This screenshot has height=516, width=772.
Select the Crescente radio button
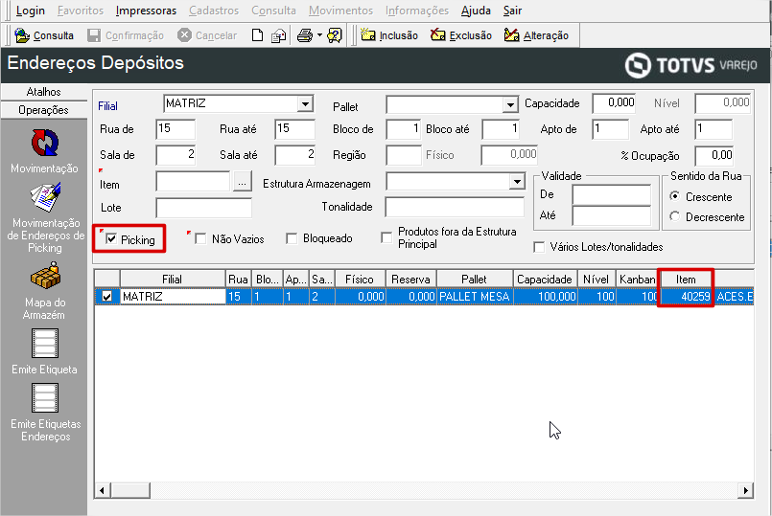click(x=674, y=196)
